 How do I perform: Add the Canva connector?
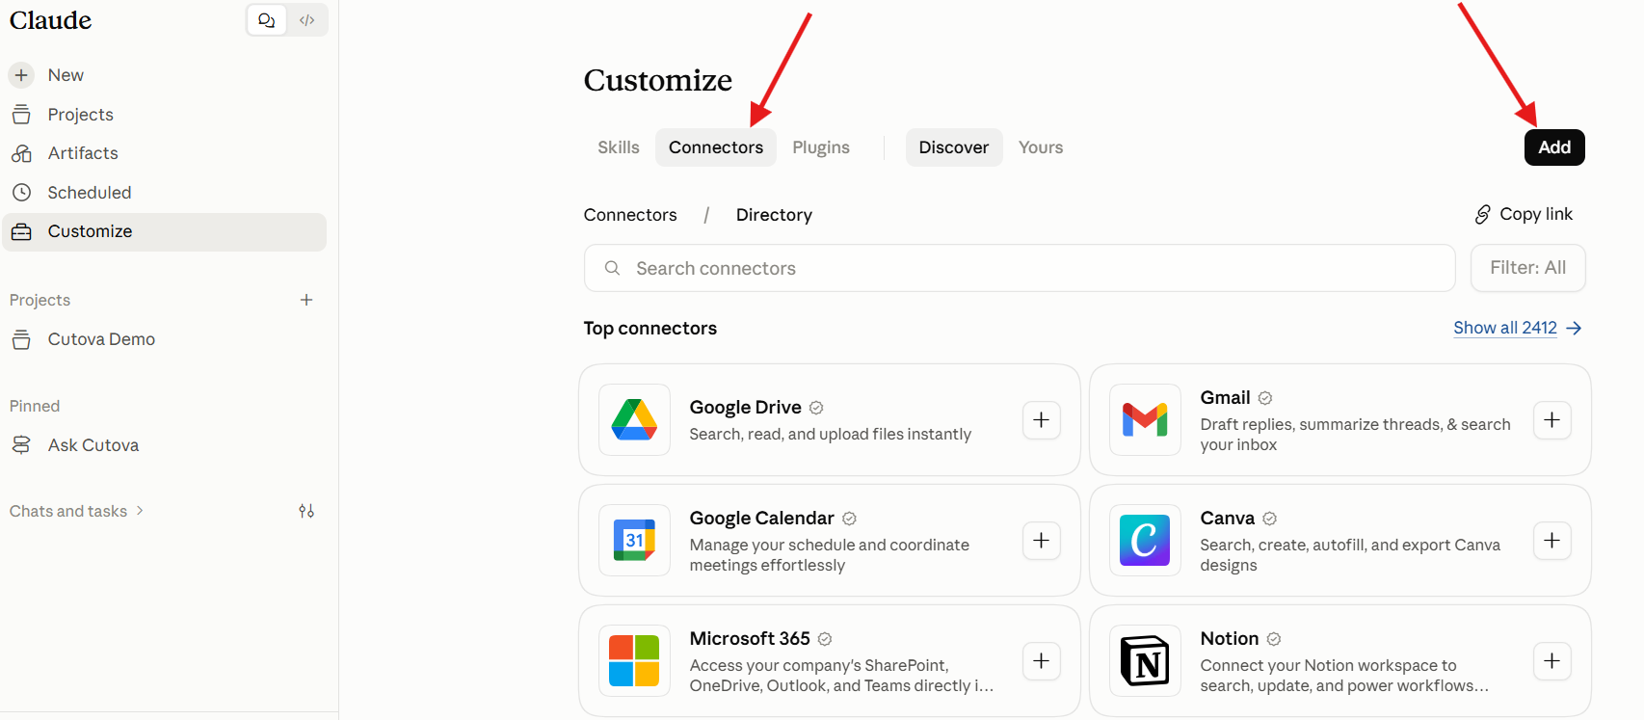1552,541
